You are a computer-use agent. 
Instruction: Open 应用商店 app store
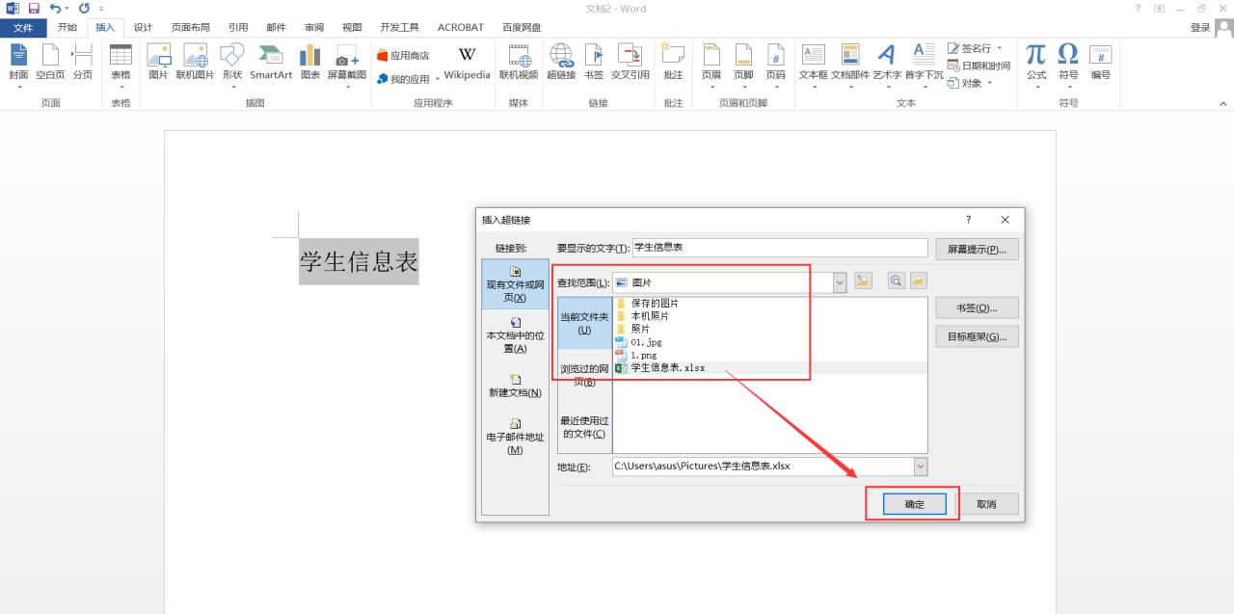coord(403,56)
